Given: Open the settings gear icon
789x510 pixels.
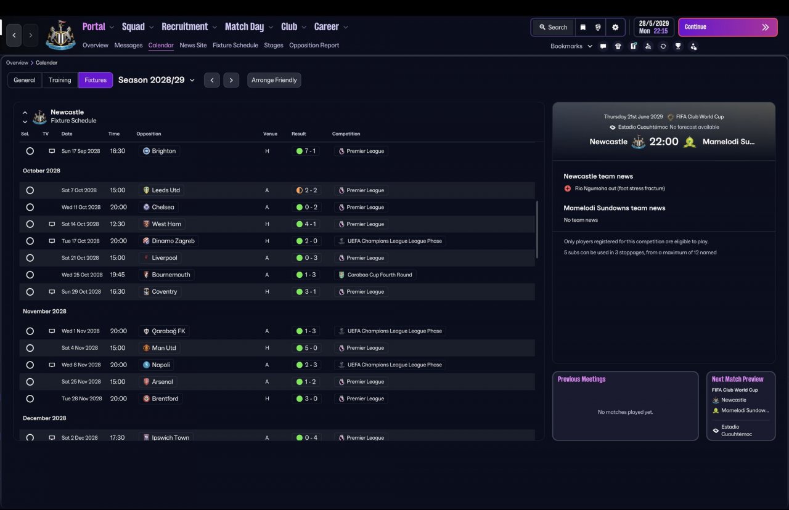Looking at the screenshot, I should coord(615,27).
